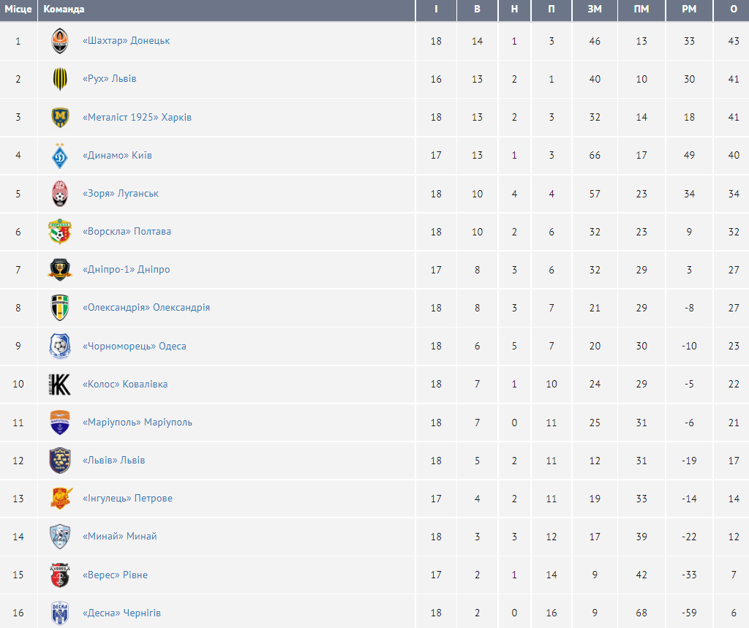Click the Команда column header

tap(64, 10)
